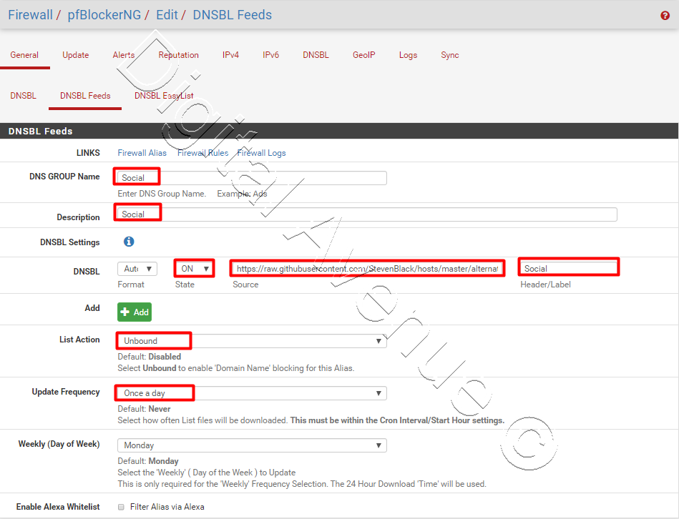Click the Firewall Alias link
The height and width of the screenshot is (519, 679).
[142, 152]
